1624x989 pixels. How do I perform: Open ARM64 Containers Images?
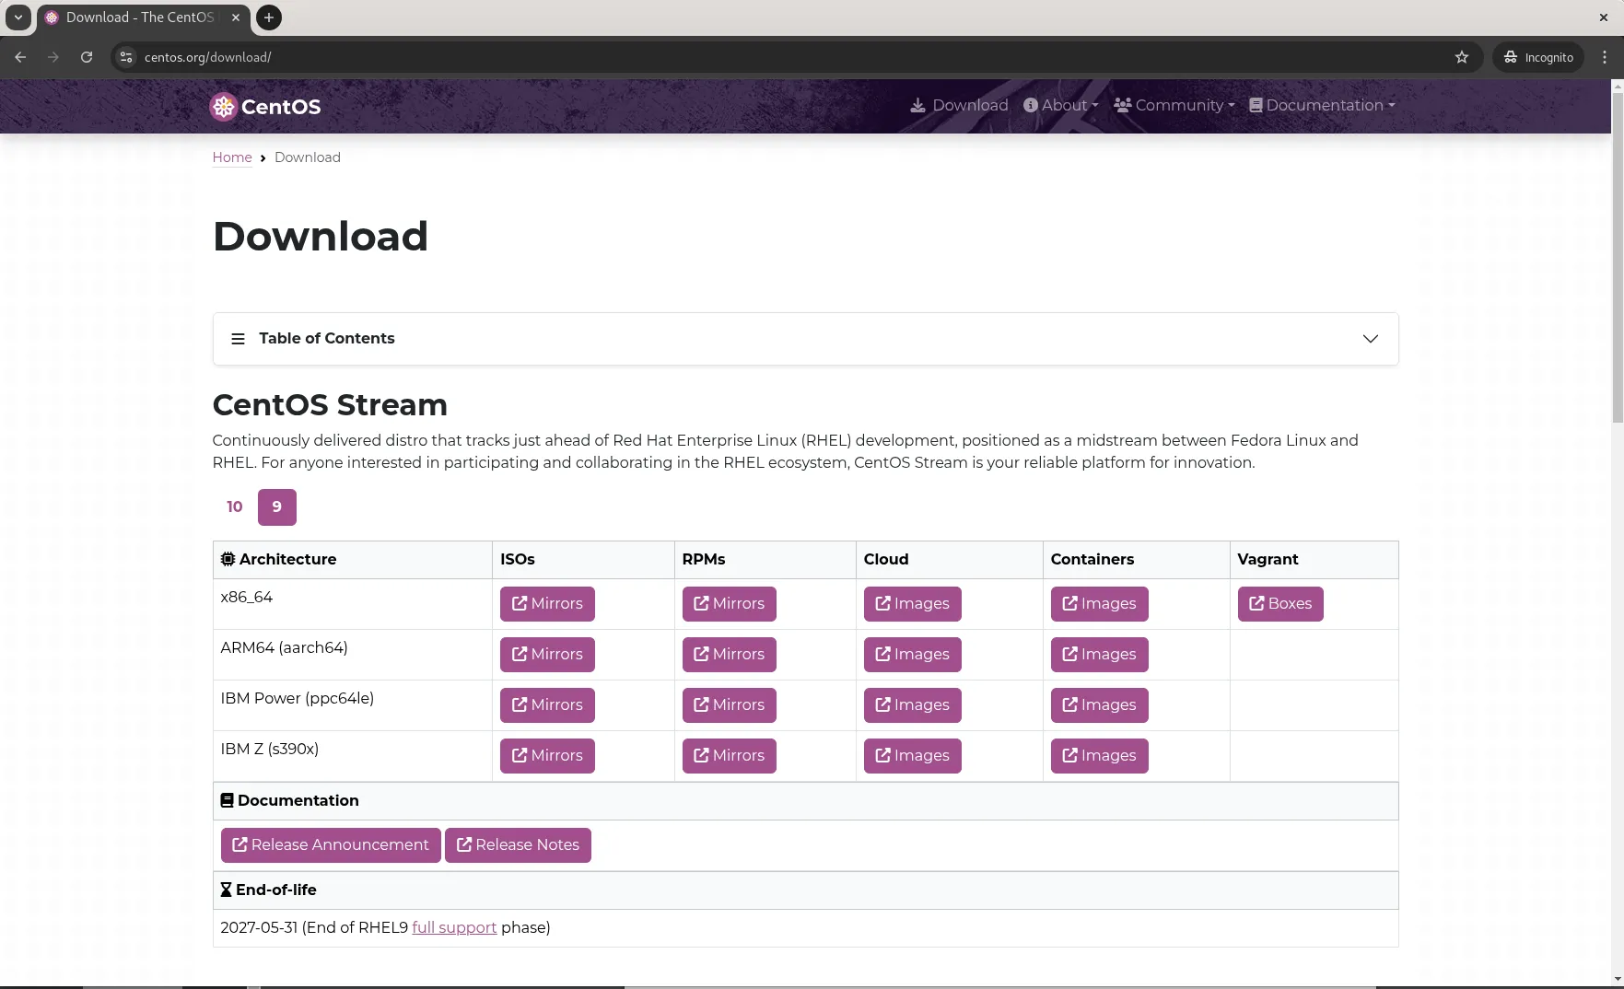coord(1100,655)
